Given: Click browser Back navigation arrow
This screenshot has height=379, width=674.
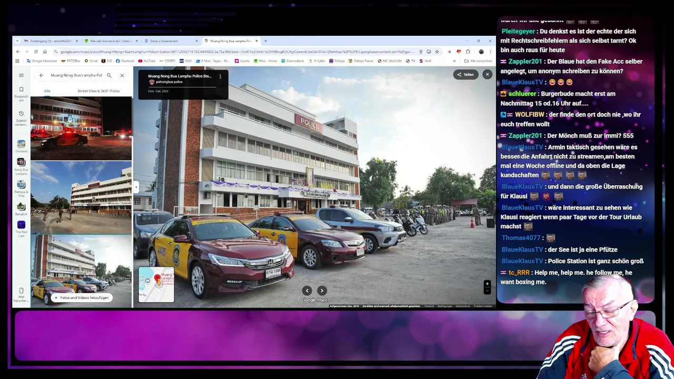Looking at the screenshot, I should 18,52.
